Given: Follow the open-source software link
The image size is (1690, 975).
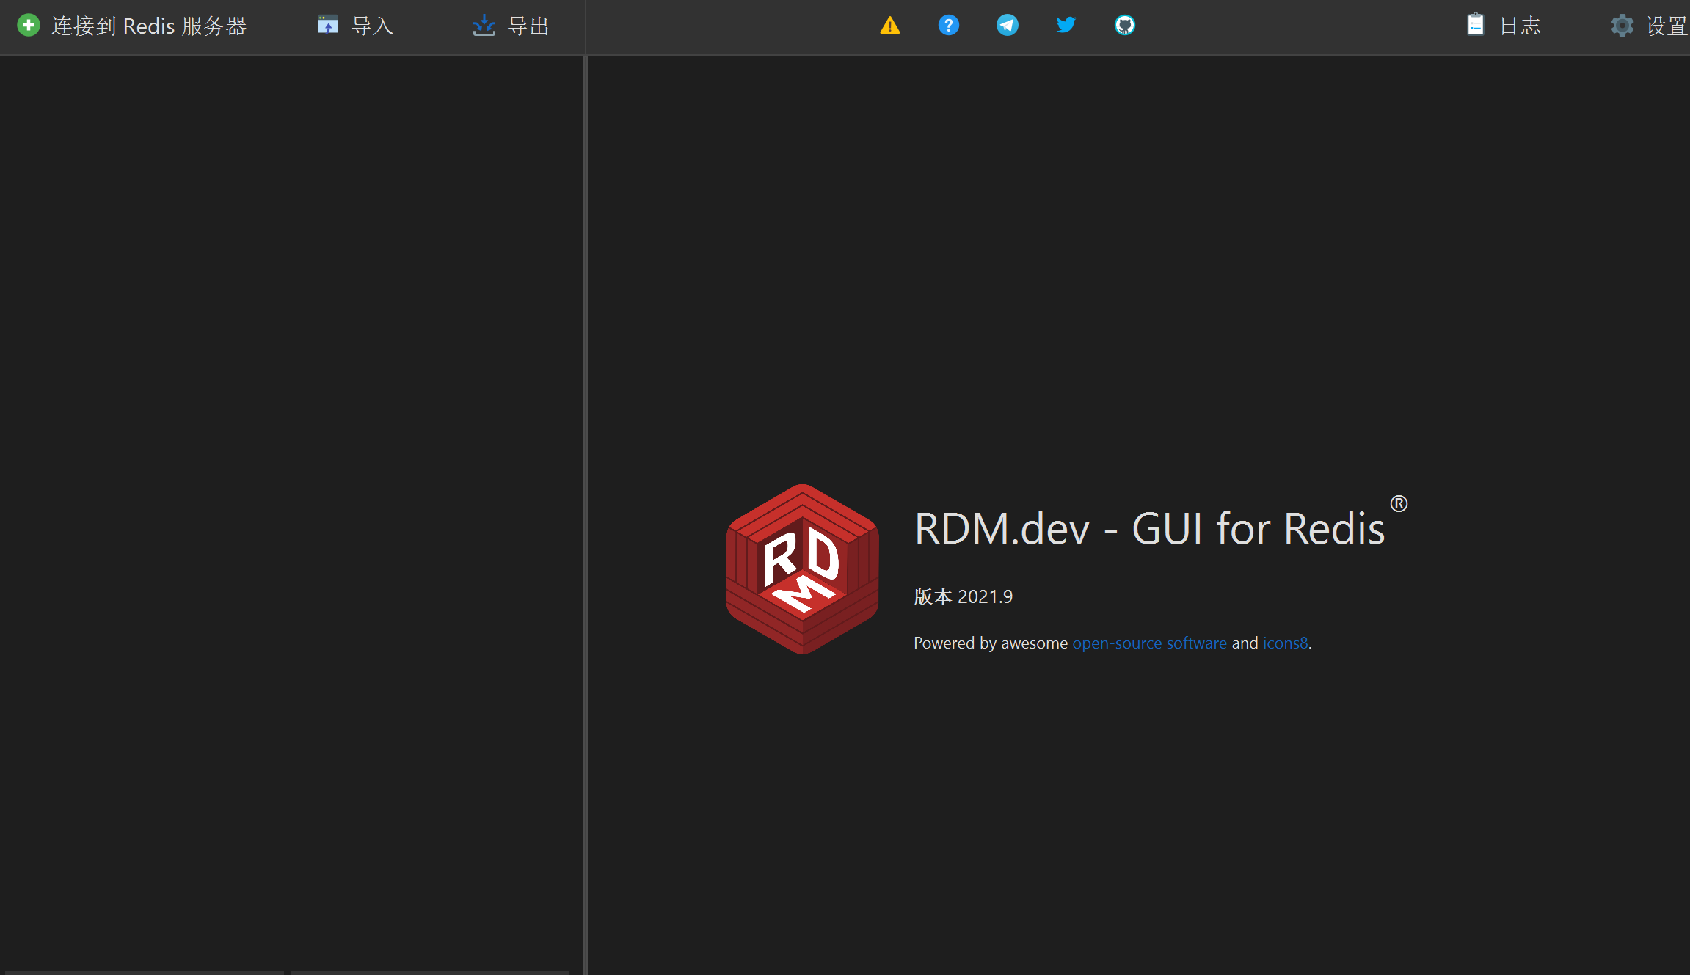Looking at the screenshot, I should click(x=1149, y=643).
